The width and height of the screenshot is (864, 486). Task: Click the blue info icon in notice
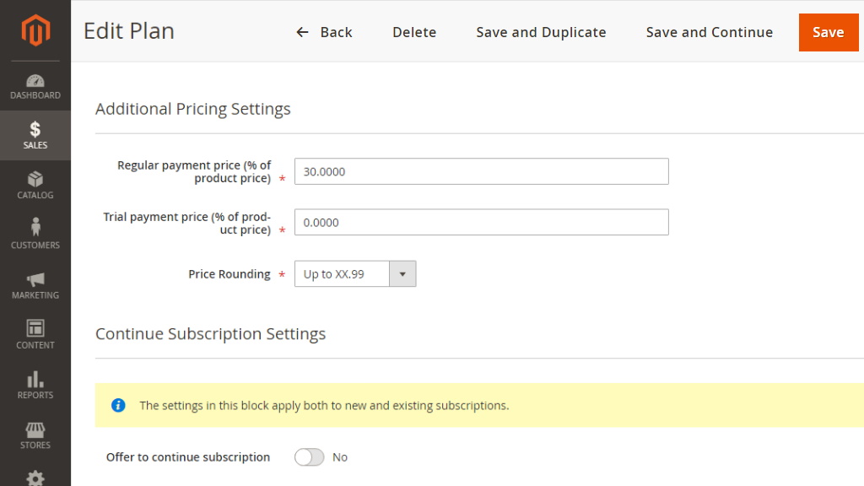point(118,406)
